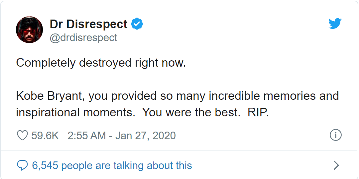Click the 'Jan 27, 2020' date text

(x=146, y=136)
